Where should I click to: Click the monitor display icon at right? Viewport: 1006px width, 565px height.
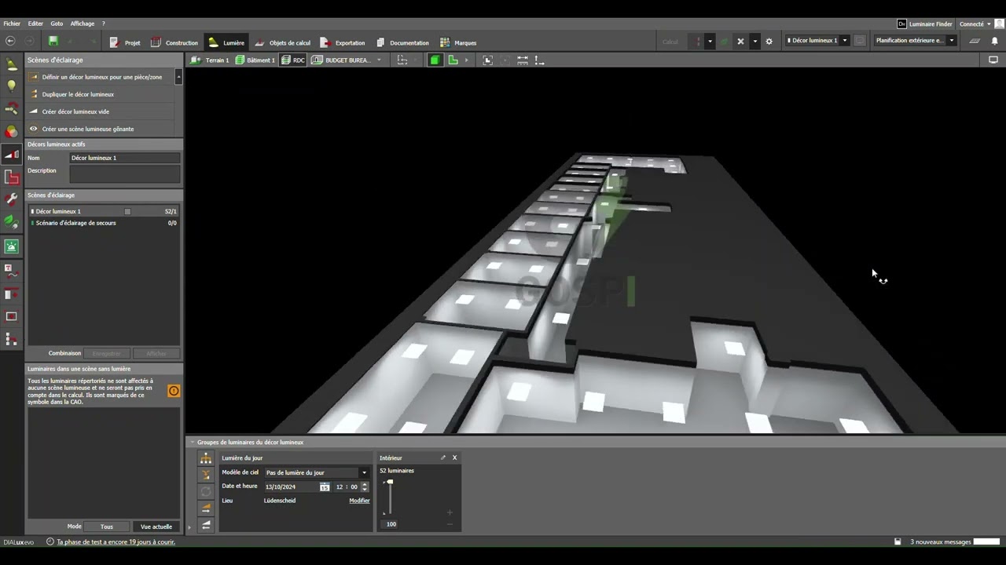[993, 60]
